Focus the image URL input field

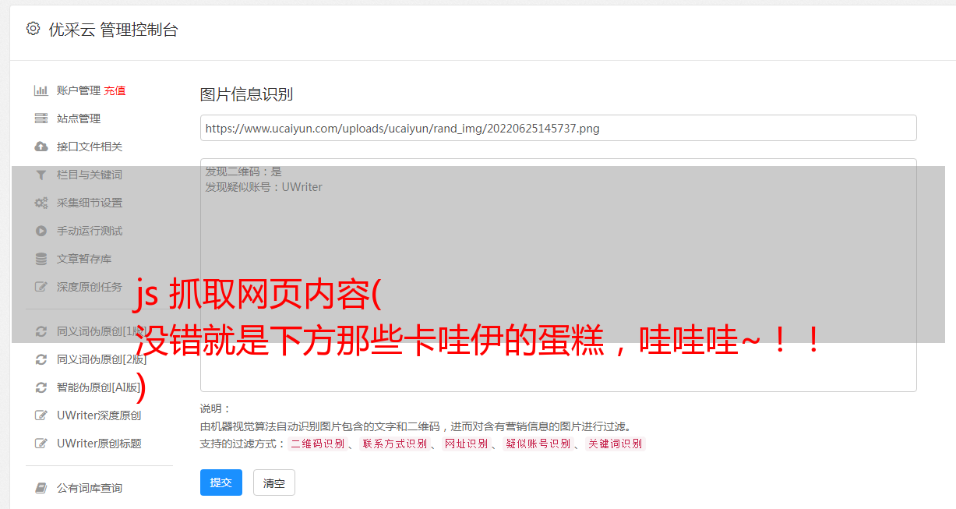tap(558, 128)
